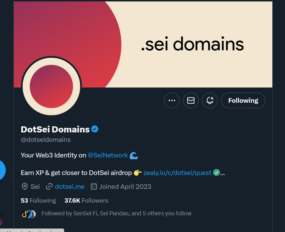This screenshot has height=232, width=285.
Task: Open the zealy.io/c/dotsei/quest link
Action: click(x=177, y=173)
